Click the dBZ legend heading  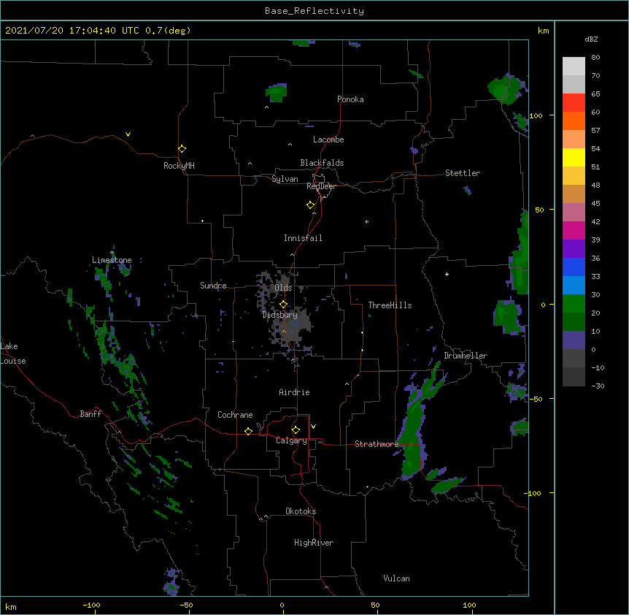(591, 39)
